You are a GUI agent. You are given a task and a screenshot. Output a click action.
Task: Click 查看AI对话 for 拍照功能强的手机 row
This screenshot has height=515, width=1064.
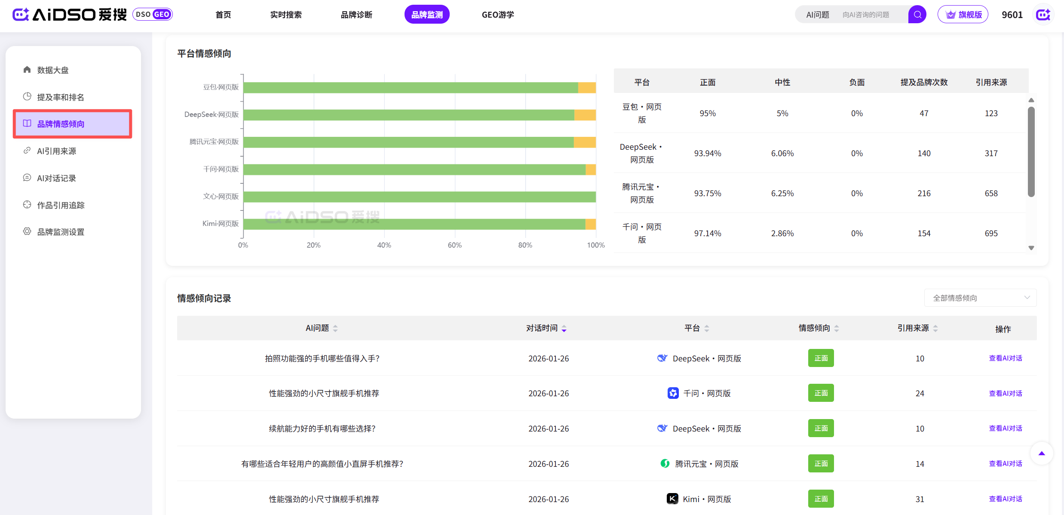pyautogui.click(x=1005, y=358)
